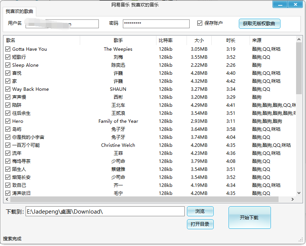Click the 4:42 duration cell
Screen dimensions: 306x246
click(231, 81)
